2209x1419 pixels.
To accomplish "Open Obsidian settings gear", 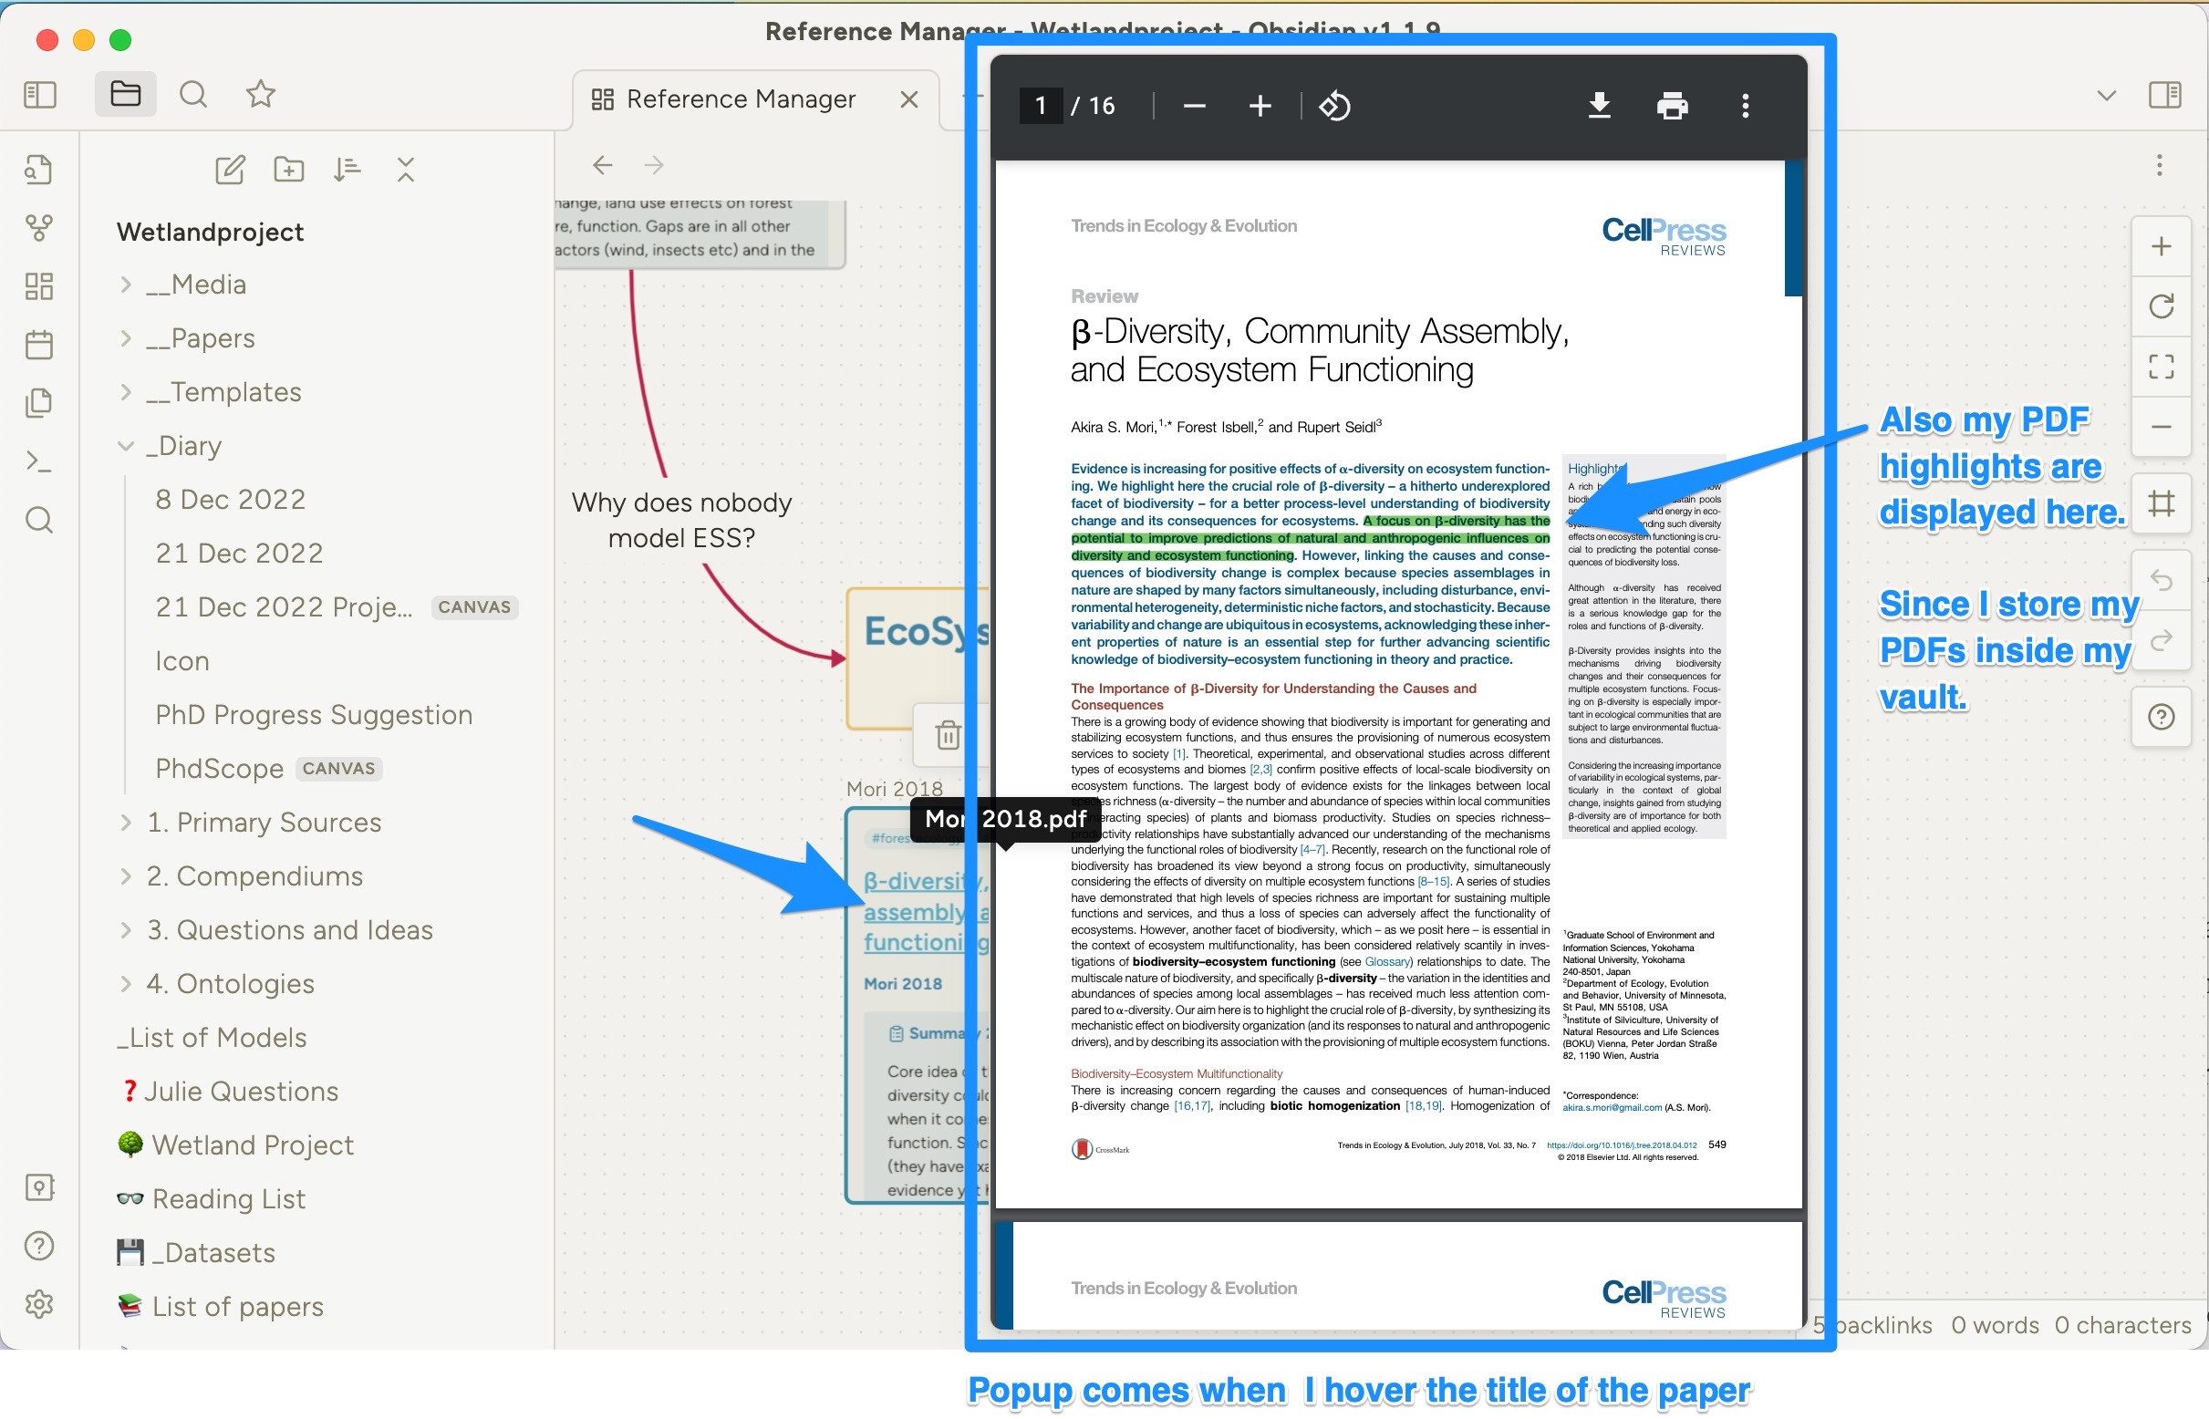I will 38,1304.
